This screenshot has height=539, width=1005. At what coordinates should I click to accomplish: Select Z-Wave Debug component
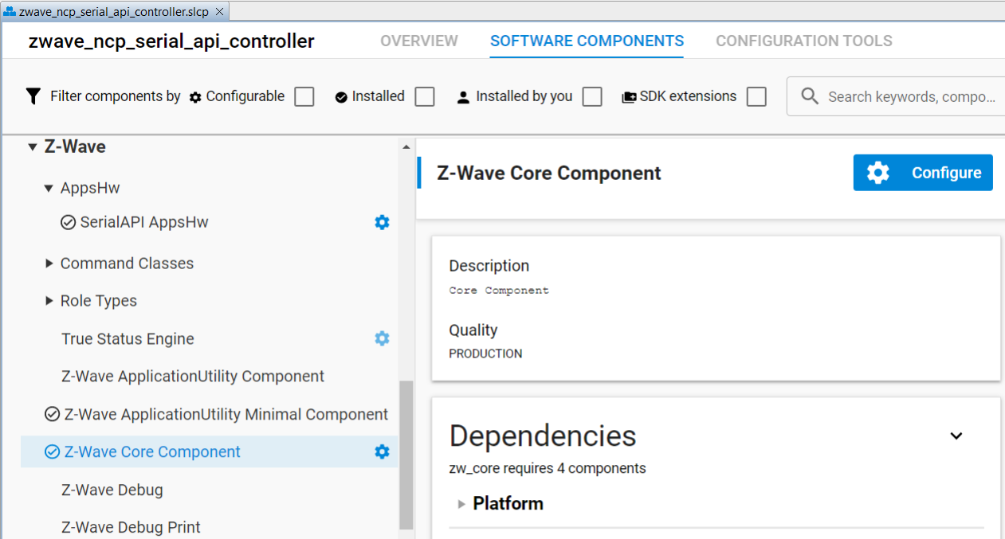point(112,490)
